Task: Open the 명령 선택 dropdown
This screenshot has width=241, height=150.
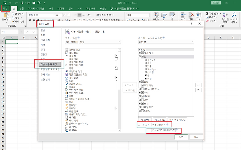Action: [93, 42]
